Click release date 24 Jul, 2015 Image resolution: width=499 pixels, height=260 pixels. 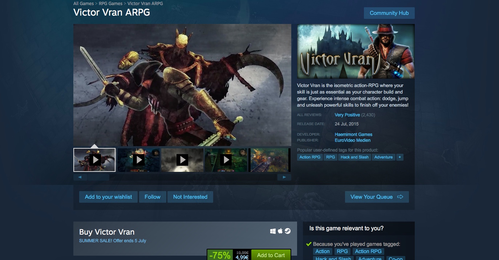click(346, 124)
